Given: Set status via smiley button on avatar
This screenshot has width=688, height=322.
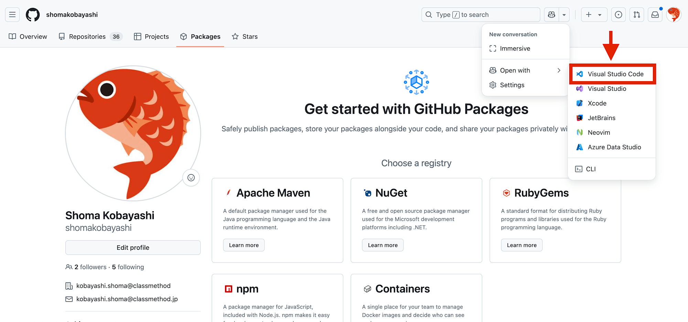Looking at the screenshot, I should pos(191,178).
